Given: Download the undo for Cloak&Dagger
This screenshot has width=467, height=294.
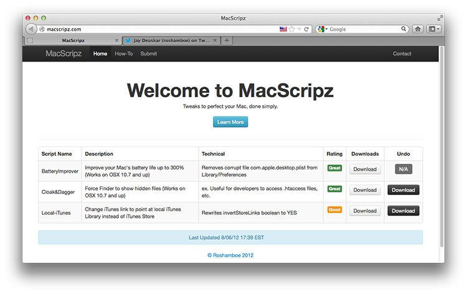Looking at the screenshot, I should 403,190.
